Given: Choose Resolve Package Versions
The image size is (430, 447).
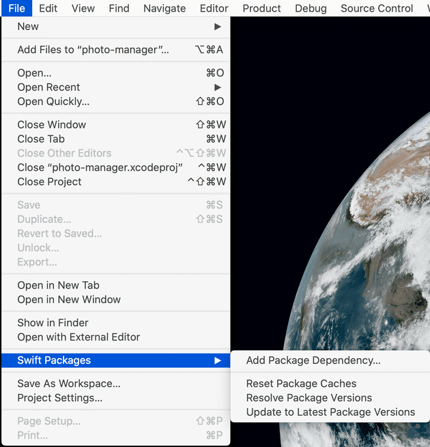Looking at the screenshot, I should [330, 398].
